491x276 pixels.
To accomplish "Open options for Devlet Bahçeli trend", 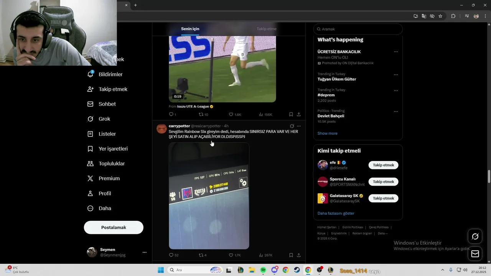I will click(396, 112).
